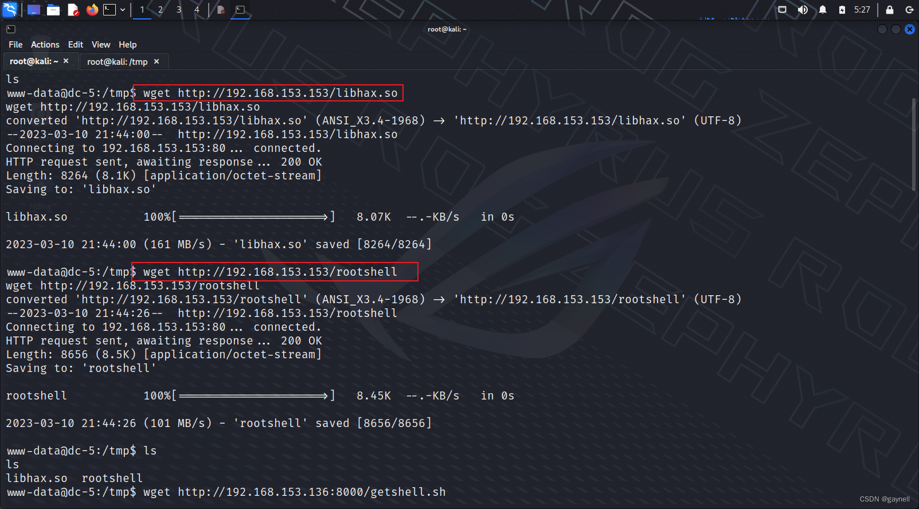Open the notifications bell icon

tap(823, 10)
